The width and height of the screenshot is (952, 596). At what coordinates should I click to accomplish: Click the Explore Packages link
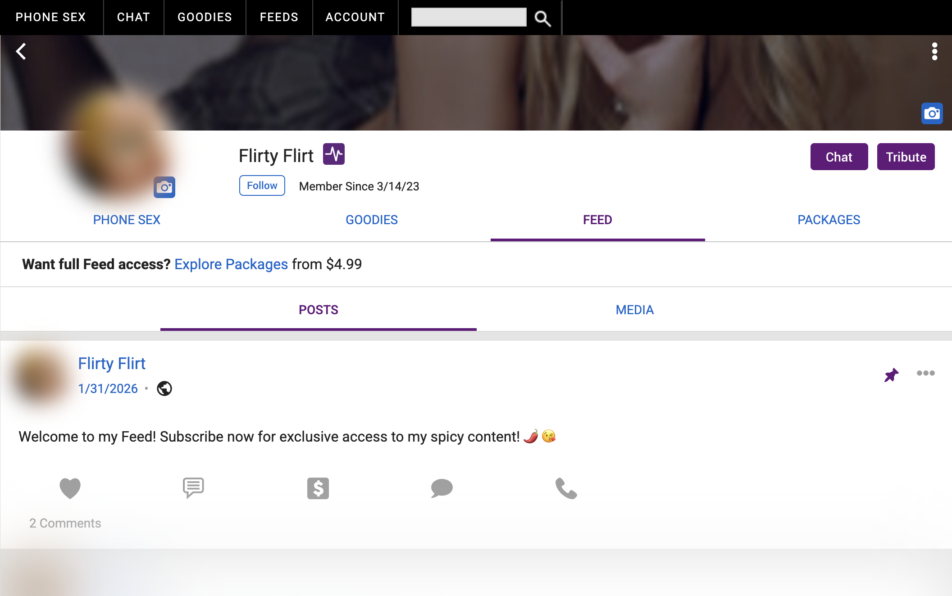click(231, 264)
